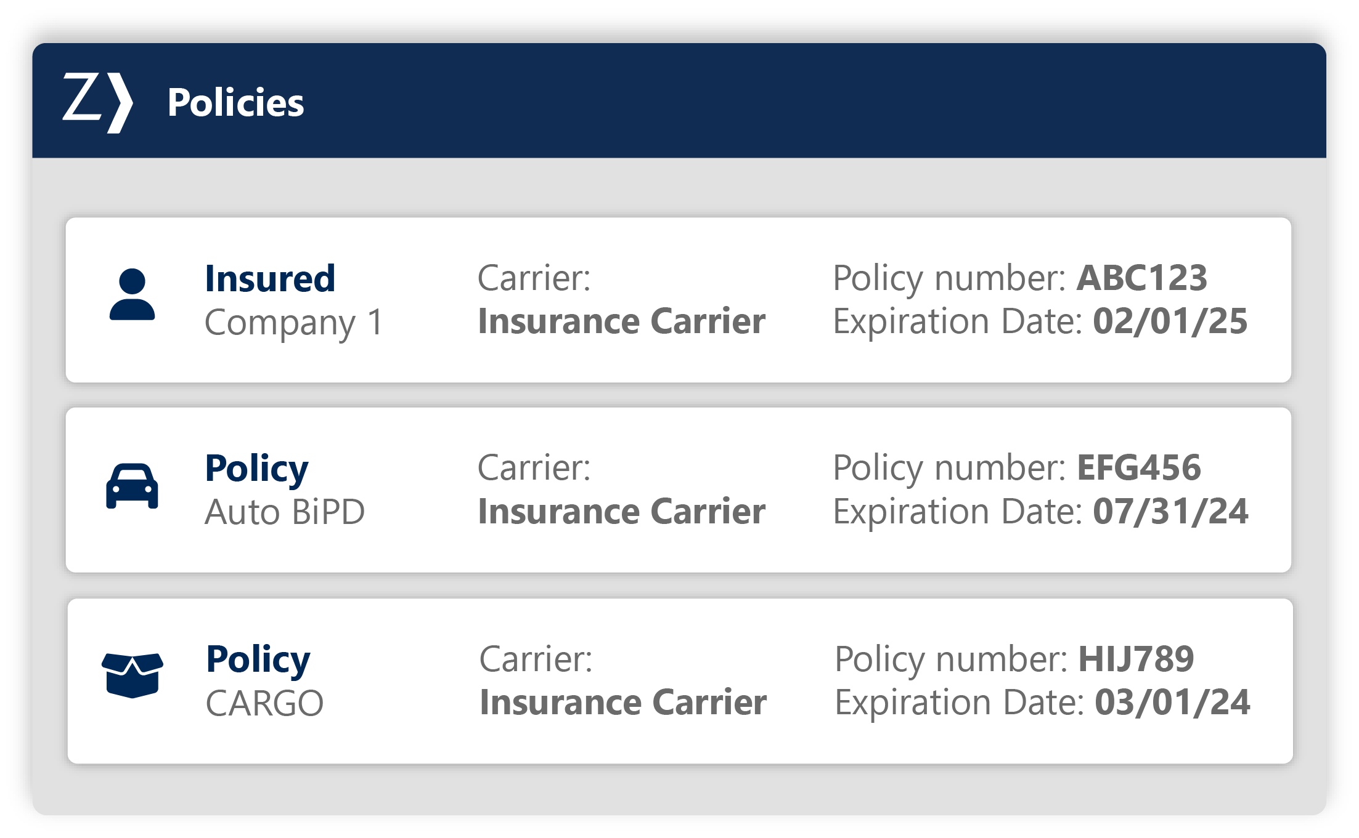
Task: Click expiration date 02/01/25
Action: [x=1170, y=321]
